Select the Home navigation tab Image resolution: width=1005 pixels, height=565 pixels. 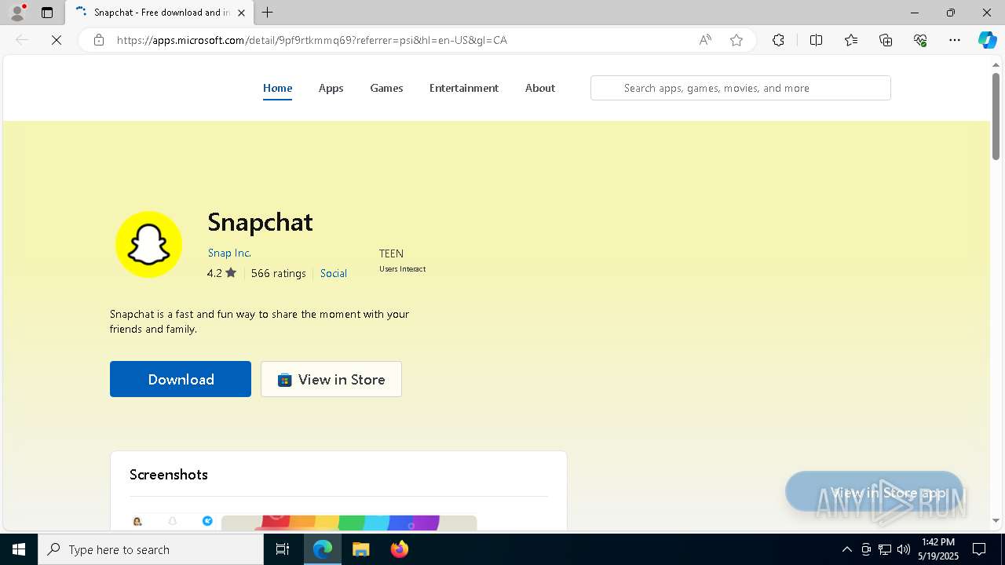(277, 88)
